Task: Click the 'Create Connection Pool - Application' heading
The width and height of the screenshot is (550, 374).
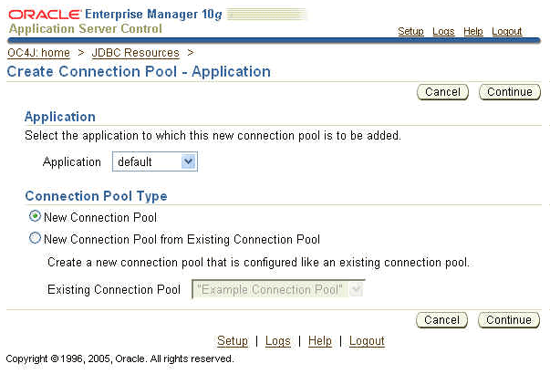Action: (x=139, y=71)
